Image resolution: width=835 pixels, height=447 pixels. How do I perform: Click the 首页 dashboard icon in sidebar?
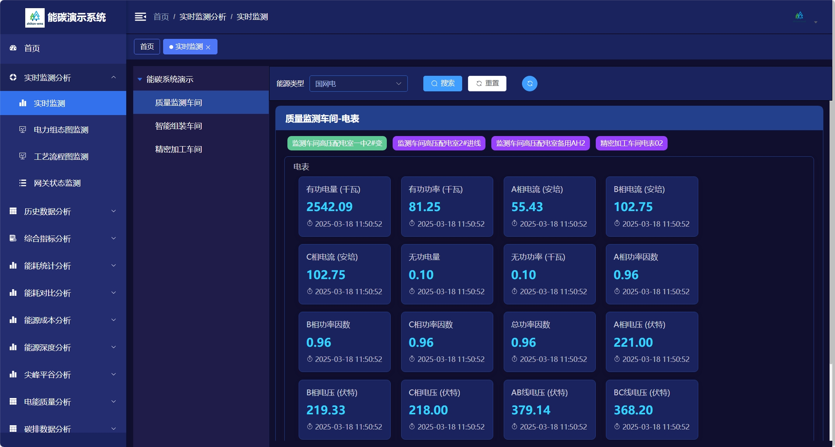[x=13, y=48]
